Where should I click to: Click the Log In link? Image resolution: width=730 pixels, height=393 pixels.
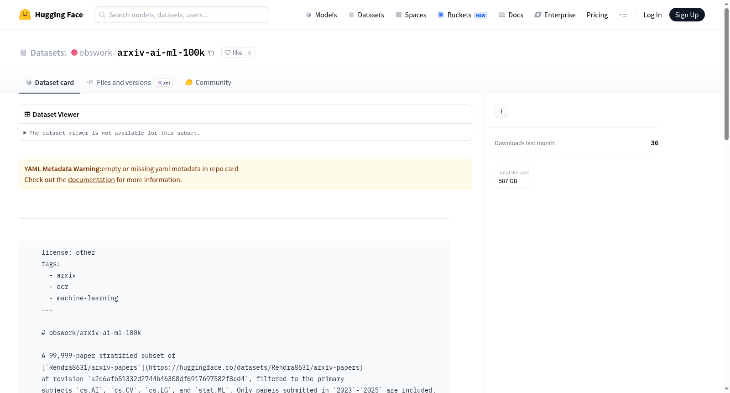pos(652,15)
